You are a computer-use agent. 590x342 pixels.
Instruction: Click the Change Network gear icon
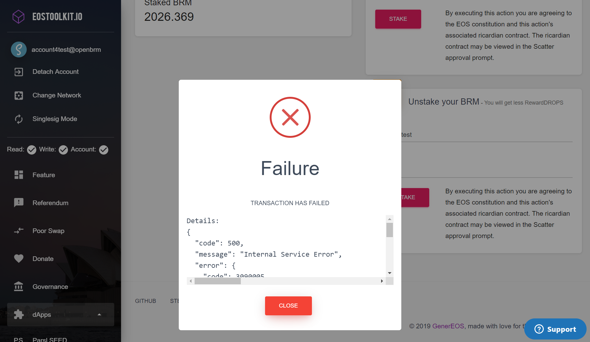19,96
